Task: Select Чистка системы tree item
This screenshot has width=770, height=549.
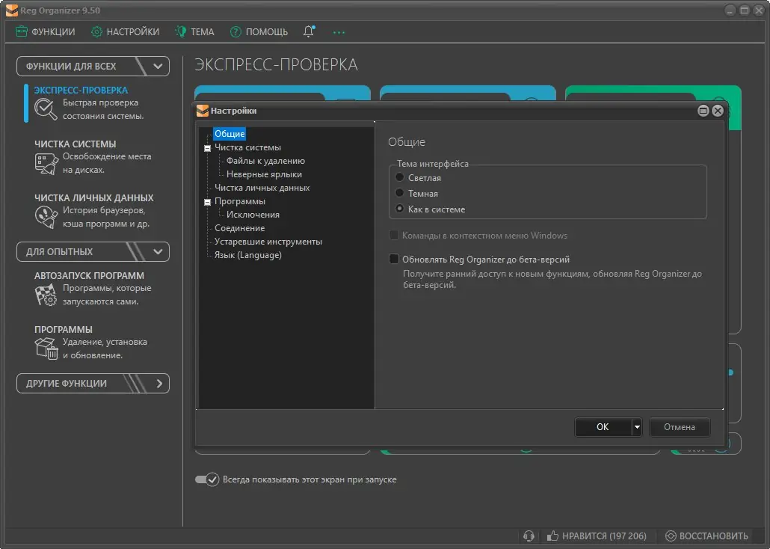Action: (247, 147)
